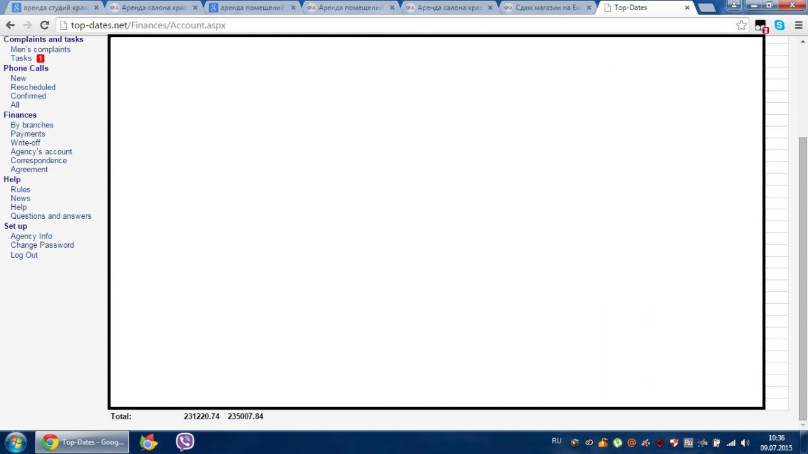Viewport: 808px width, 454px height.
Task: Click the address bar URL field
Action: click(379, 25)
